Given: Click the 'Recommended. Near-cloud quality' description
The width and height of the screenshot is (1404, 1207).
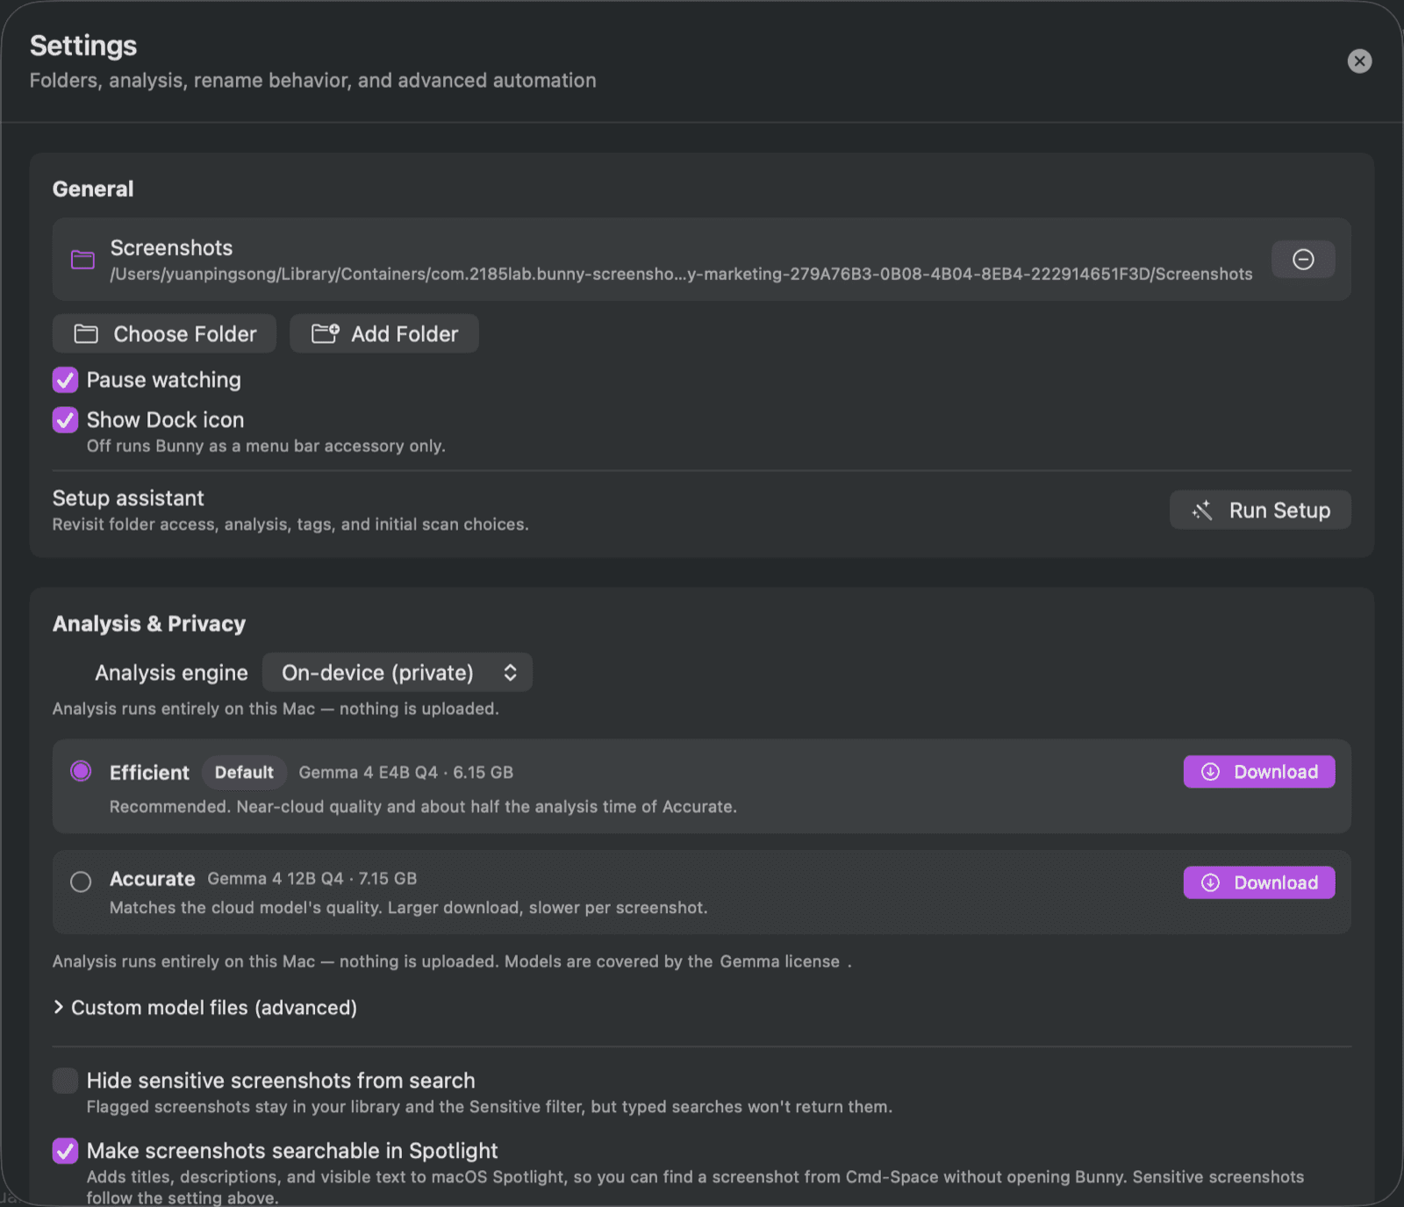Looking at the screenshot, I should coord(423,806).
